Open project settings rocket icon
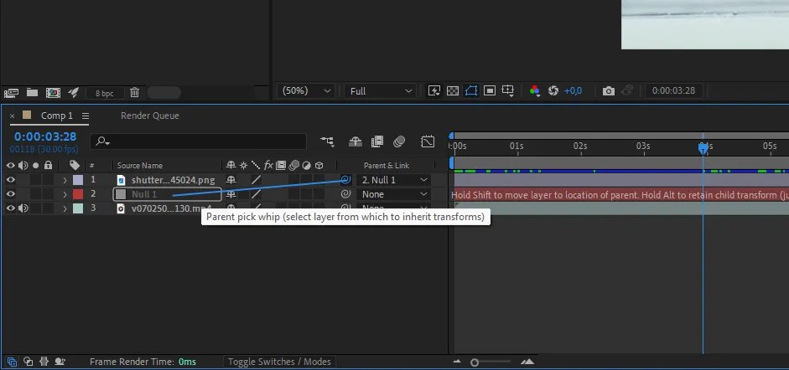This screenshot has height=370, width=789. click(74, 92)
